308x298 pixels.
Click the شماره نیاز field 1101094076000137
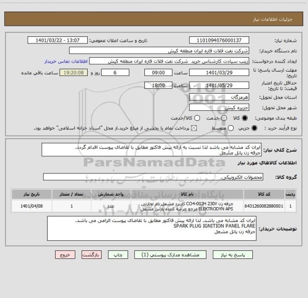pyautogui.click(x=219, y=40)
